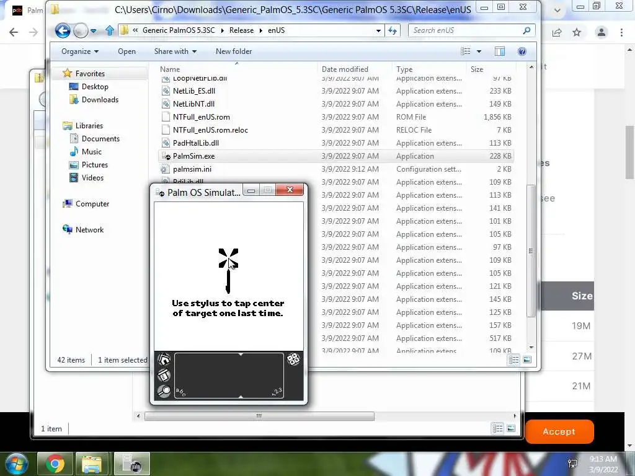Screen dimensions: 635x476
Task: Switch to details view icon in status corner
Action: point(513,359)
